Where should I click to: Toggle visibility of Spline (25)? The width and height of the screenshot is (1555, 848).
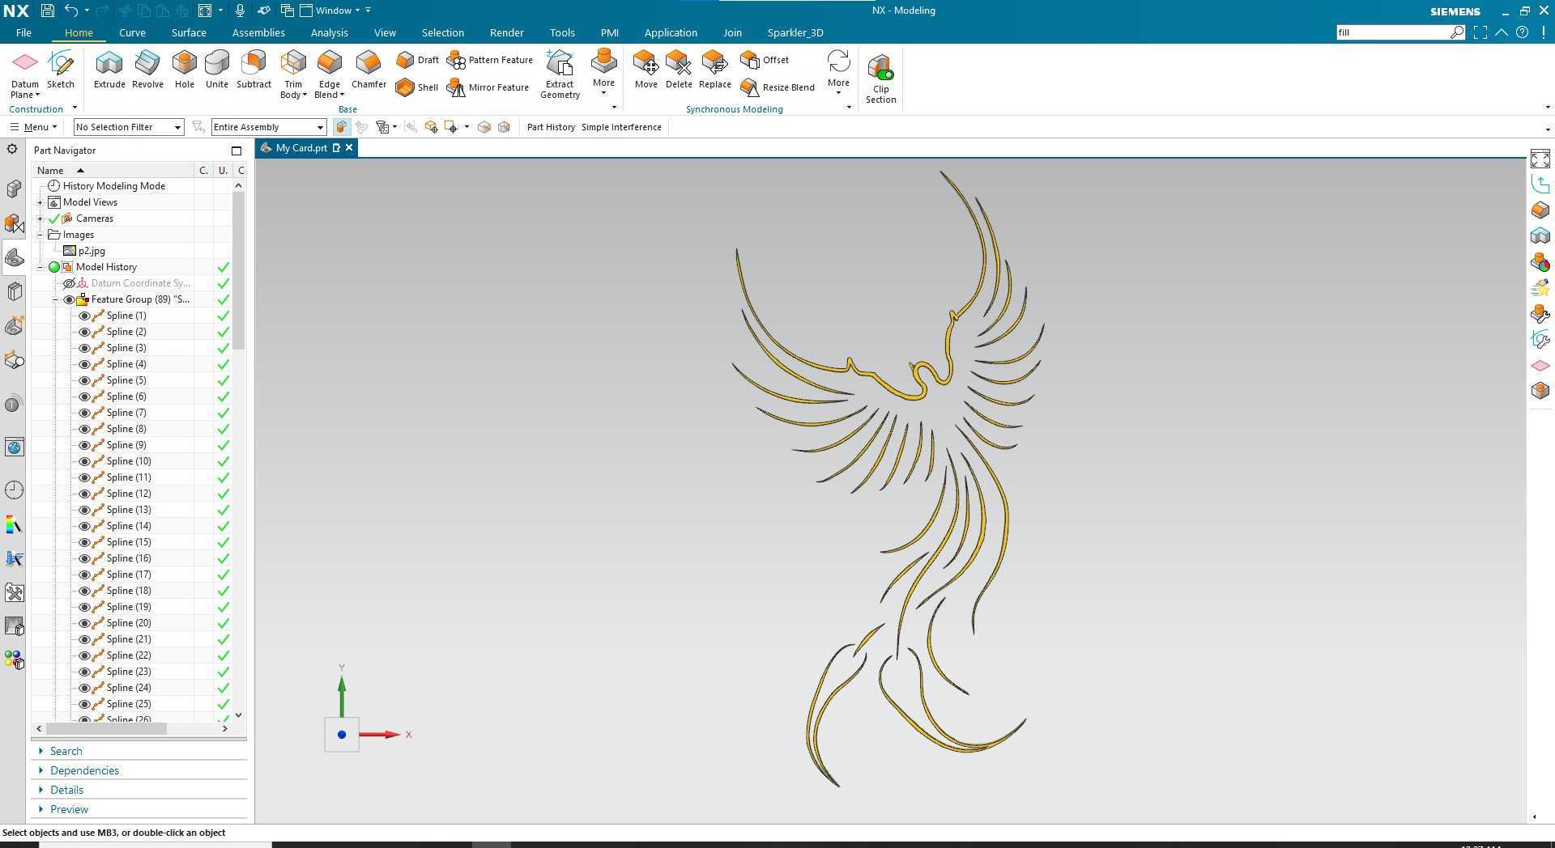[84, 704]
